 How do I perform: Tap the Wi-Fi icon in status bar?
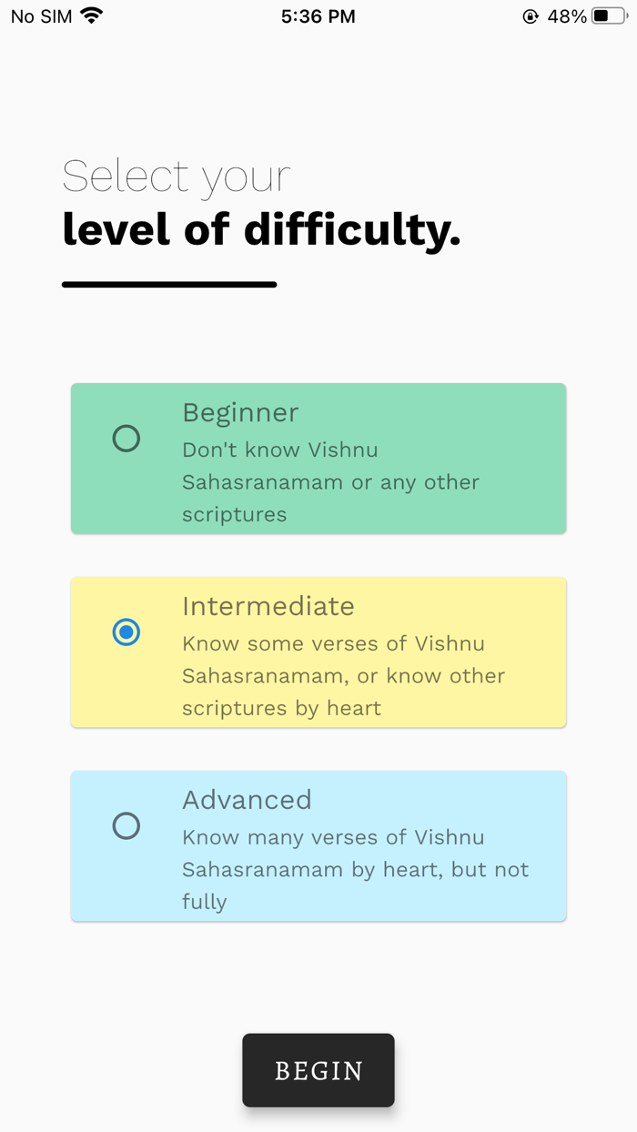(91, 15)
